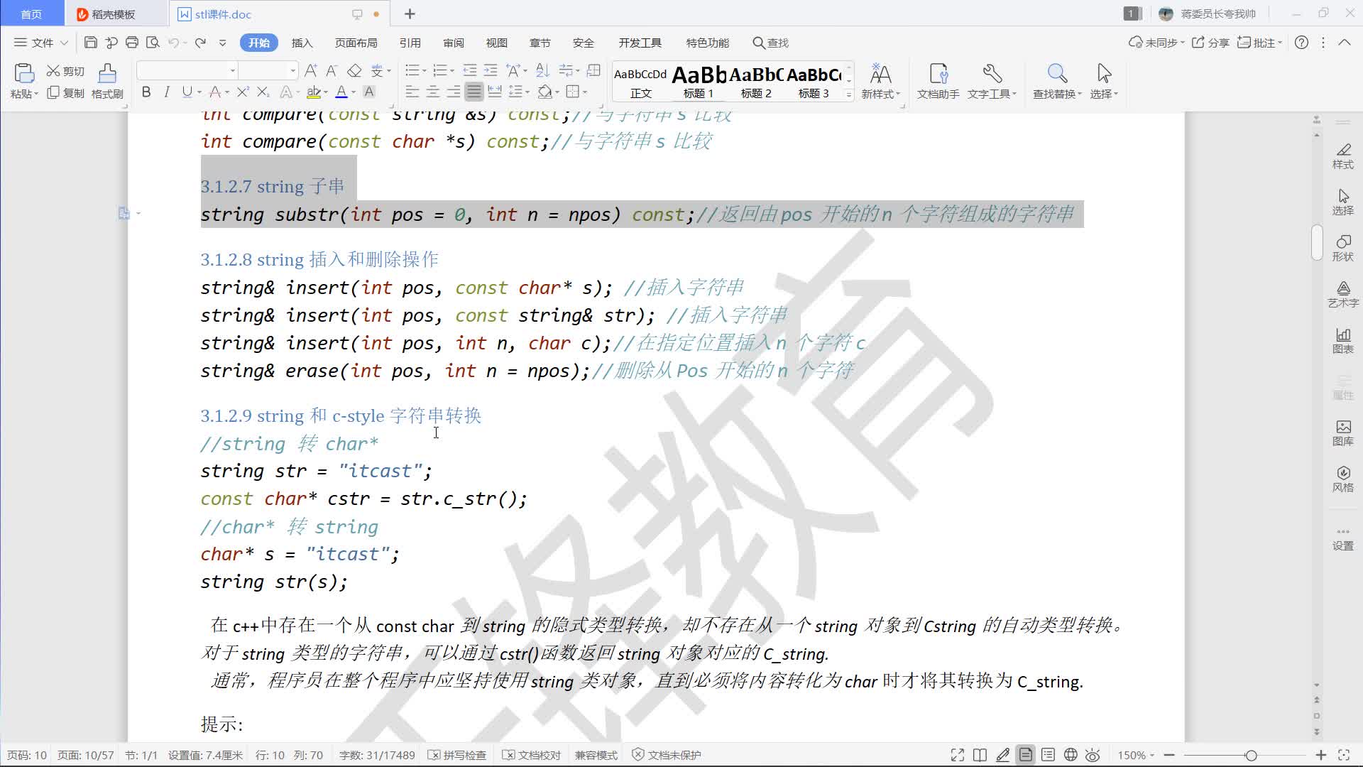Switch to web layout globe icon
Image resolution: width=1363 pixels, height=767 pixels.
(x=1071, y=755)
